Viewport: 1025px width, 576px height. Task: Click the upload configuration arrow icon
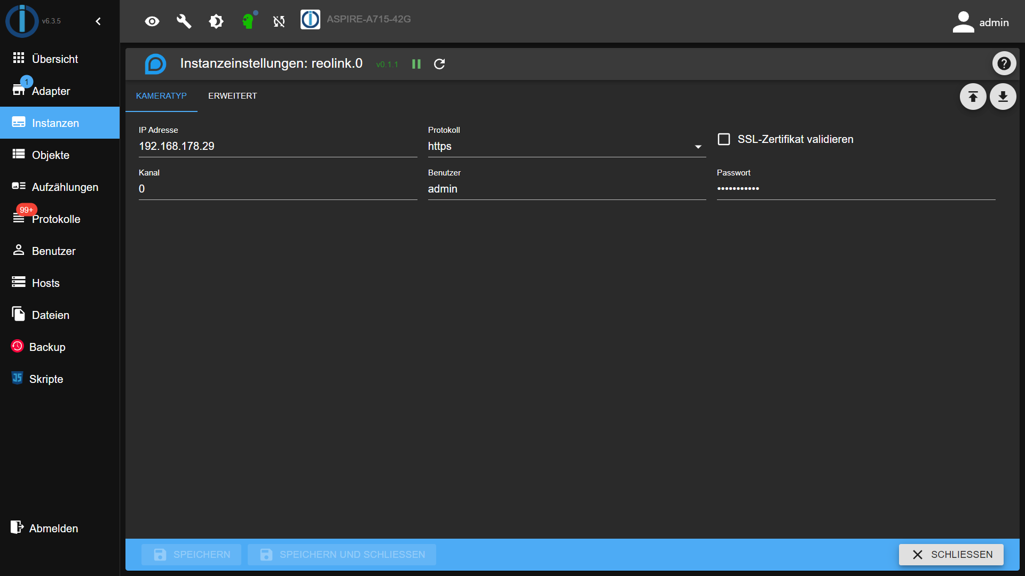click(x=973, y=97)
